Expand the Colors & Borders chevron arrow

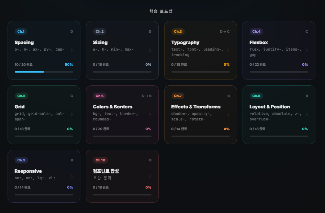point(150,115)
